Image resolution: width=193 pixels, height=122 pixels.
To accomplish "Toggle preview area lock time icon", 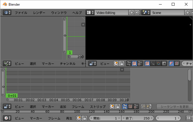I will coord(122,63).
